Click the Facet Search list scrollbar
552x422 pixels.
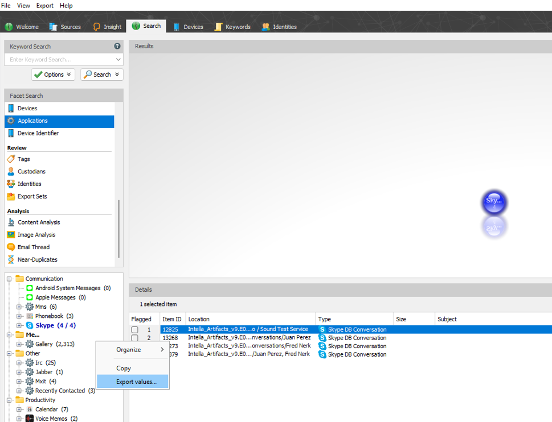(x=118, y=227)
